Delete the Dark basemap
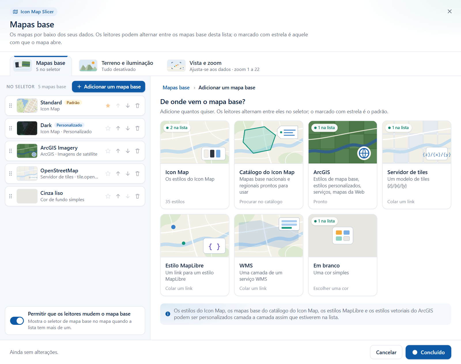Viewport: 461px width, 364px height. (x=137, y=128)
